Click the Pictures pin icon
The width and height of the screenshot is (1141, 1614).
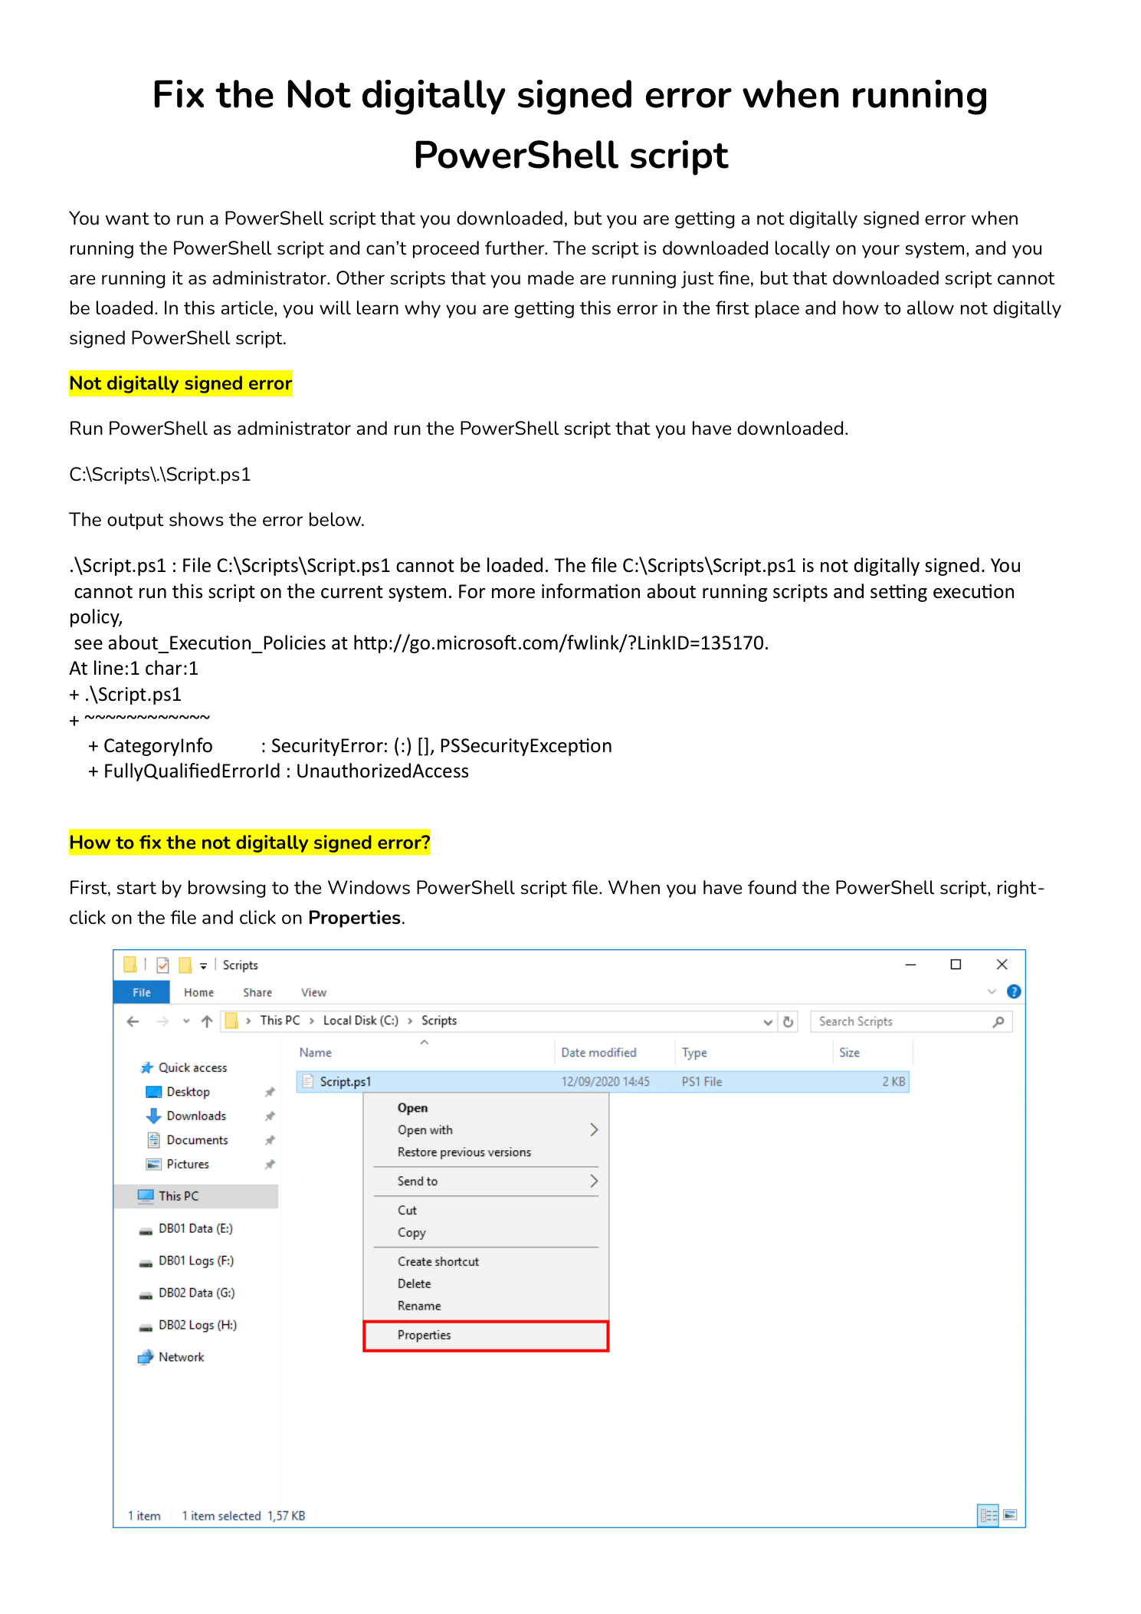(x=270, y=1165)
